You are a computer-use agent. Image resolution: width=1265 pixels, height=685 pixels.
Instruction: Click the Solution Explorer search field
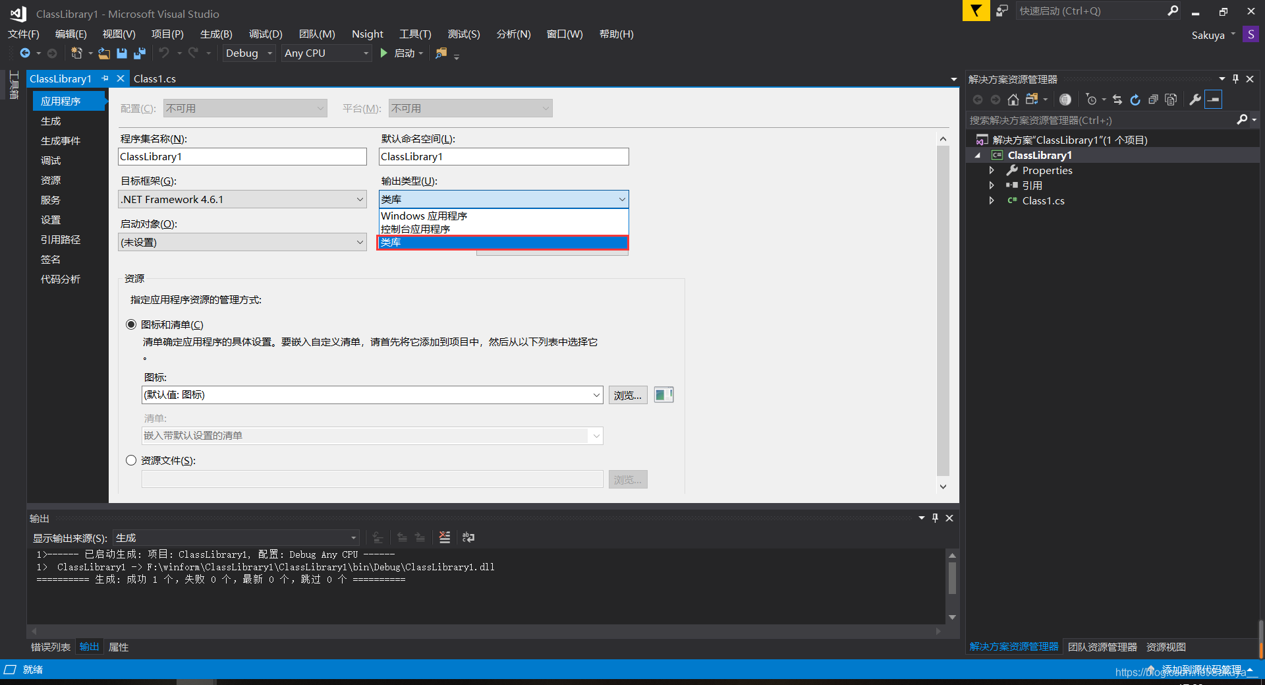[1100, 120]
